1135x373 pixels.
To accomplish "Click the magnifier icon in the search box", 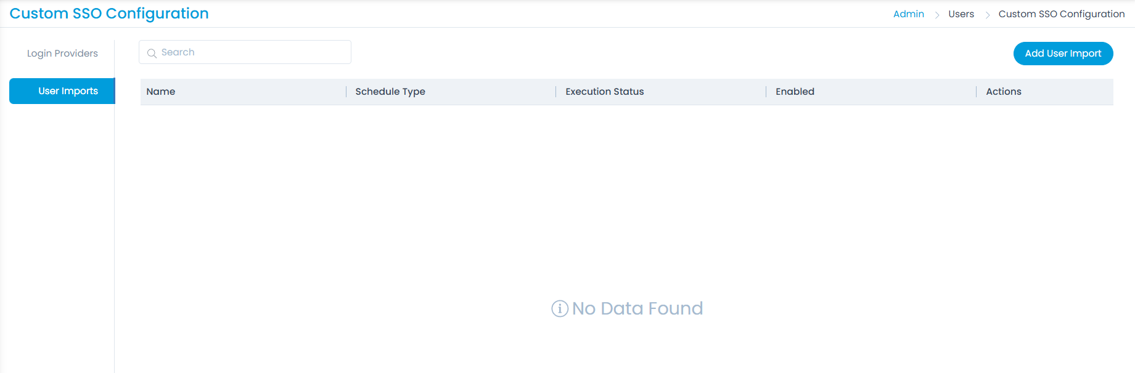I will pyautogui.click(x=152, y=53).
